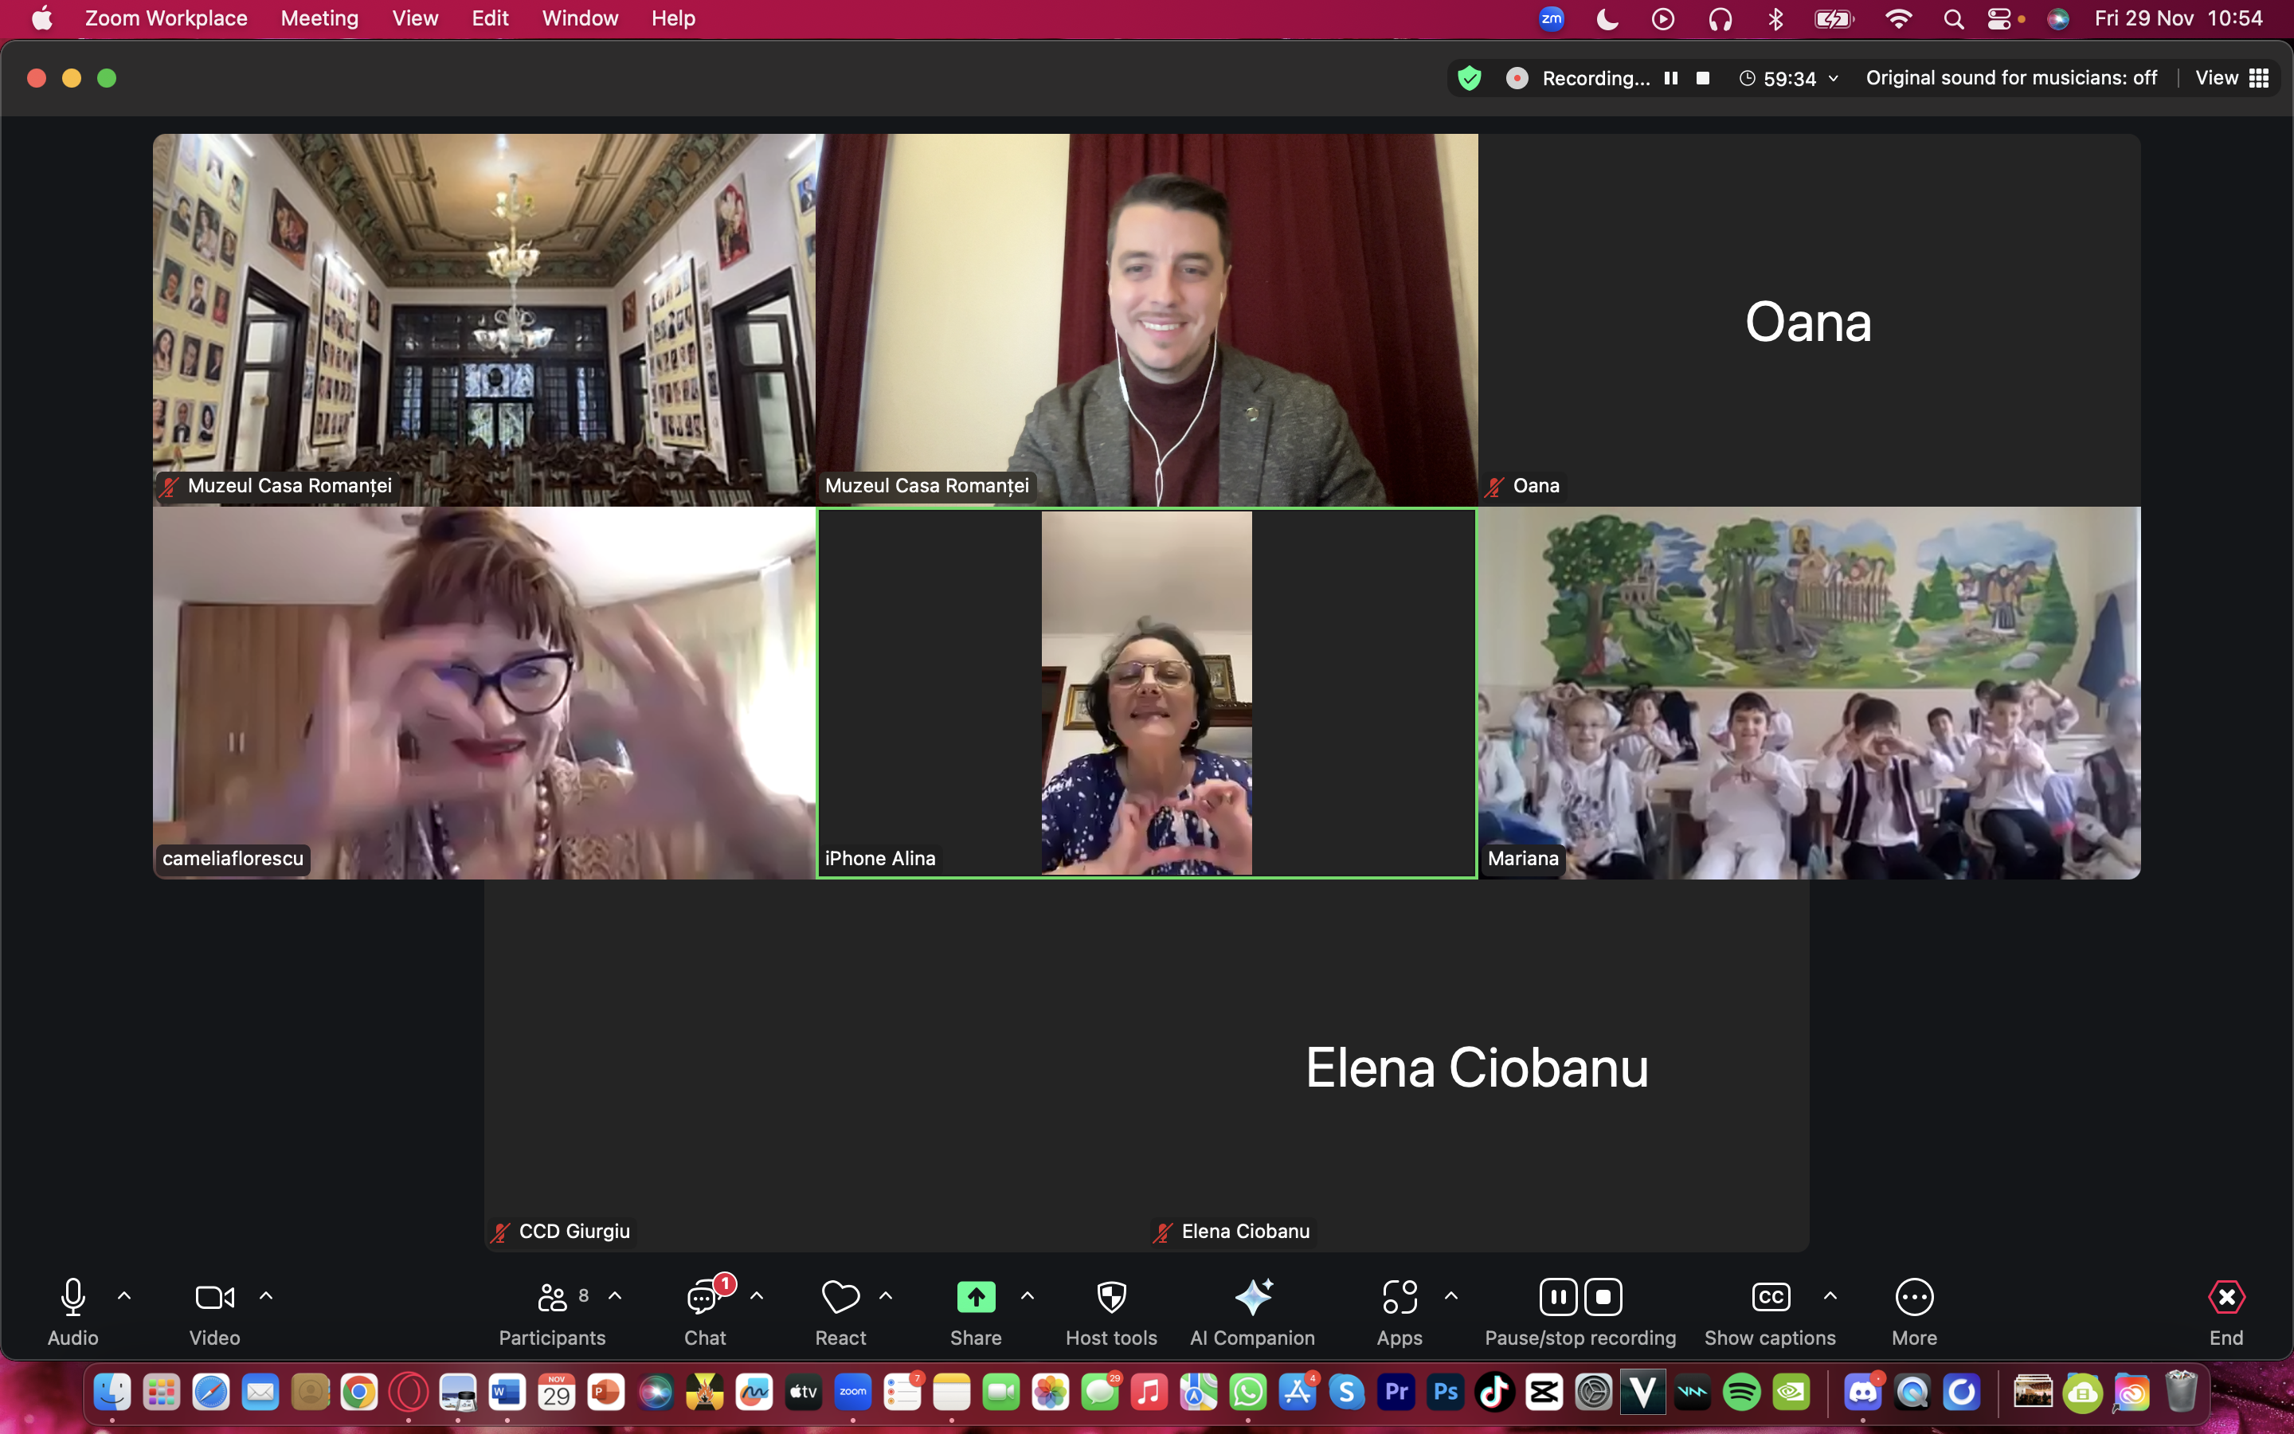Open the Window menu

coord(579,18)
